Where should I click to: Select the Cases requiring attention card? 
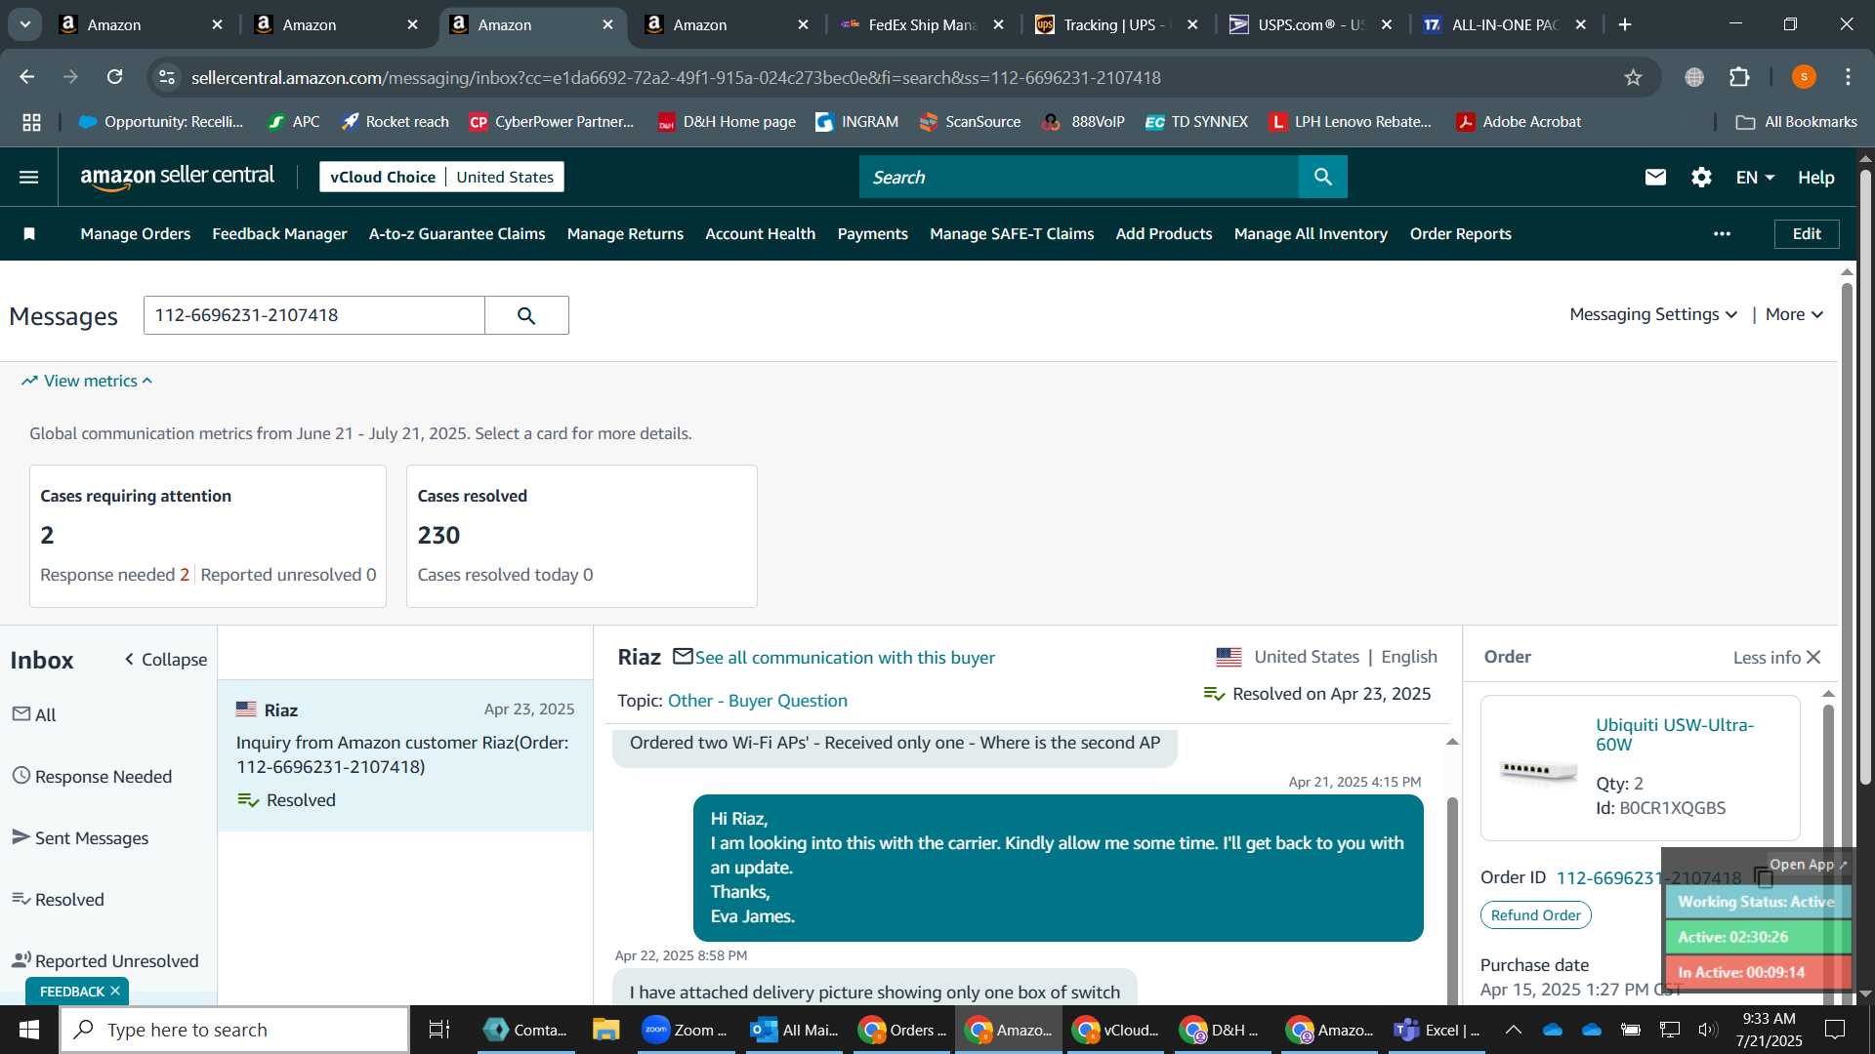[207, 536]
